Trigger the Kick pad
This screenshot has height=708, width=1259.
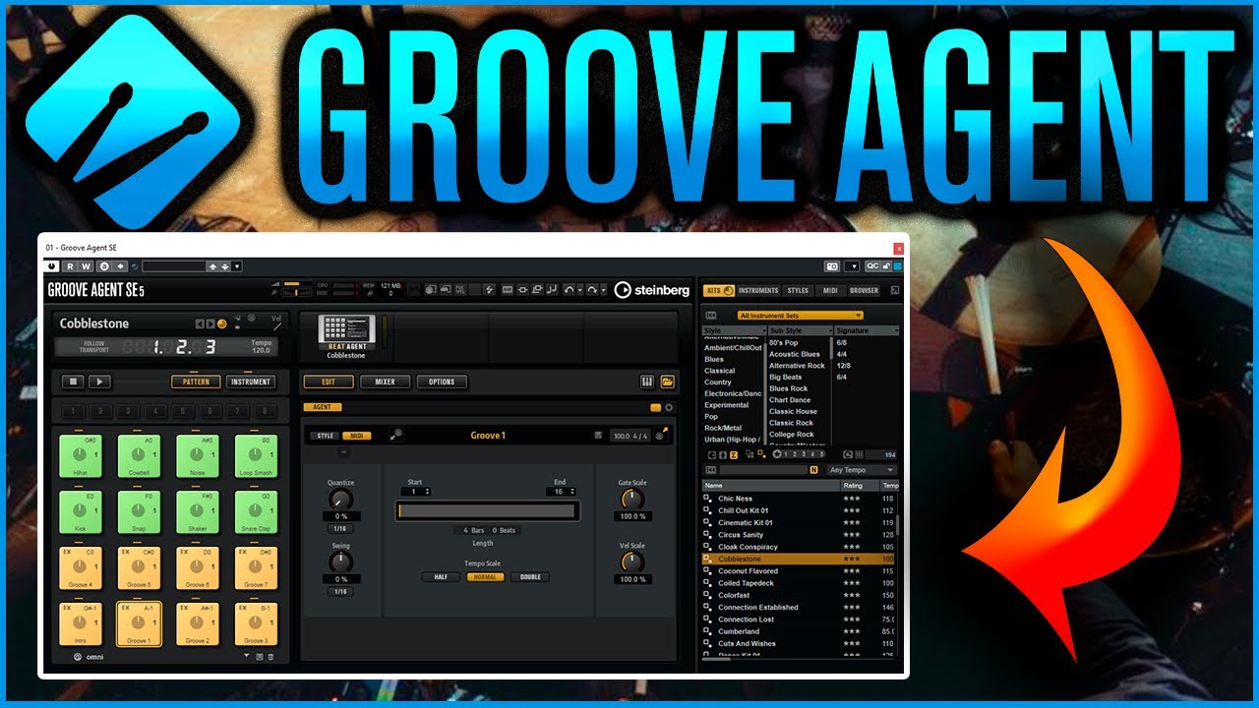coord(80,512)
